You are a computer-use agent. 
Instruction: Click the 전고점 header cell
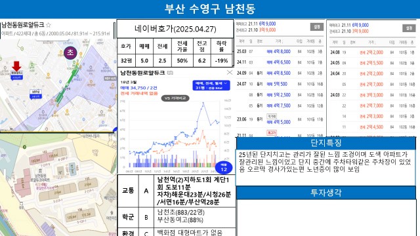click(x=202, y=47)
